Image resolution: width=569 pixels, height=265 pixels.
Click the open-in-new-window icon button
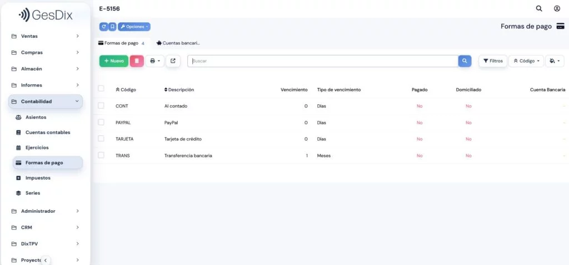[x=173, y=61]
